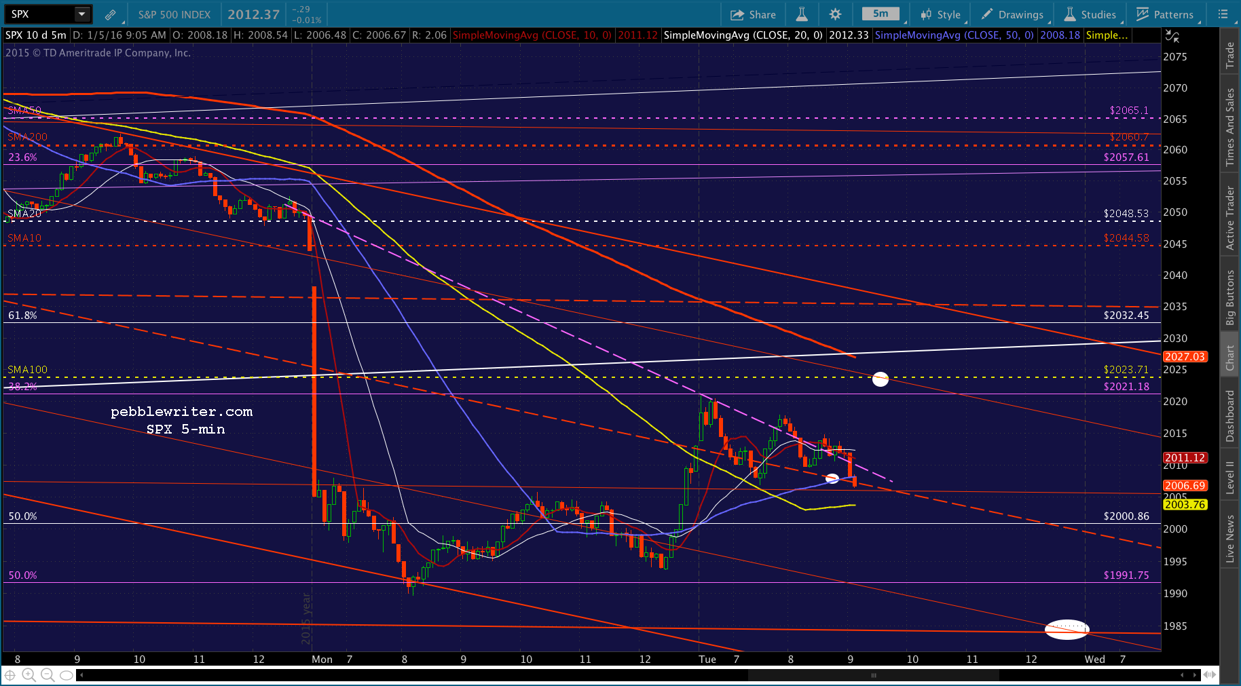Screen dimensions: 1241x686
Task: Switch to the Trade side tab
Action: [x=1230, y=55]
